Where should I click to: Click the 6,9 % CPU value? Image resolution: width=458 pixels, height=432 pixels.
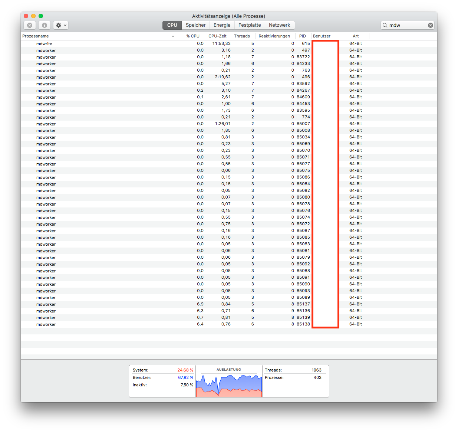[200, 304]
